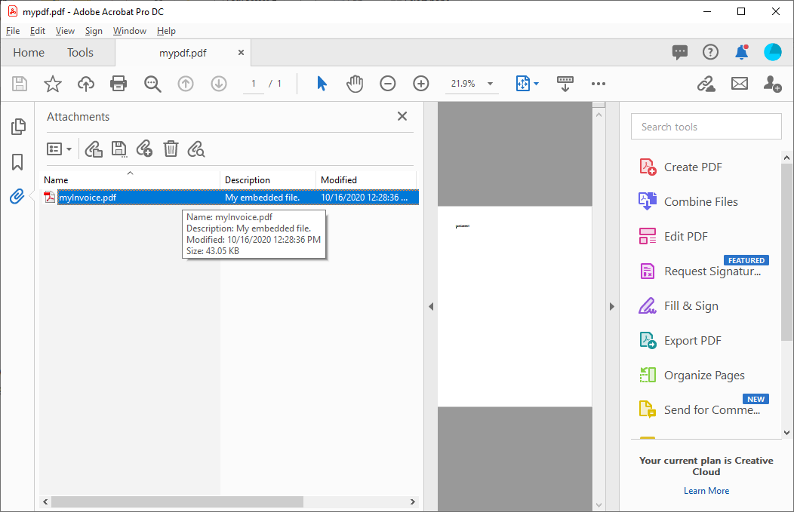Close the mypdf.pdf tab
The height and width of the screenshot is (512, 794).
tap(241, 53)
